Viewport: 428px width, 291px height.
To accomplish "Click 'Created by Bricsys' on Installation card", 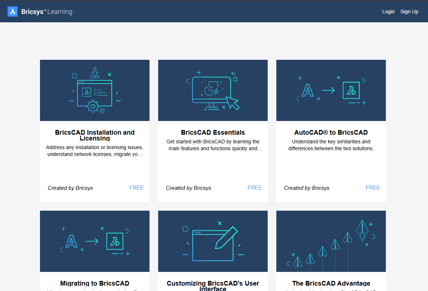I will (70, 188).
